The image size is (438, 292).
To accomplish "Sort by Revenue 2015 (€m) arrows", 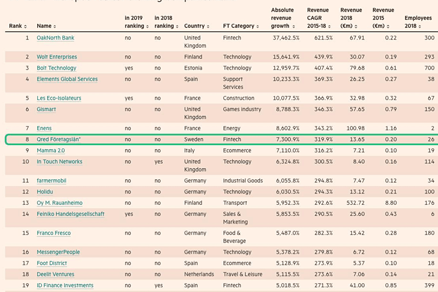I will (x=388, y=26).
